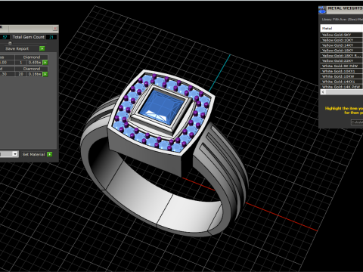Screen dimensions: 363x272
Task: Select Yellow Gold 10KY in the metal list
Action: pos(341,40)
